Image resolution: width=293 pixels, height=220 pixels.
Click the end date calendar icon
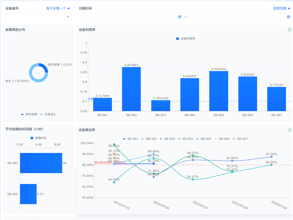point(288,17)
